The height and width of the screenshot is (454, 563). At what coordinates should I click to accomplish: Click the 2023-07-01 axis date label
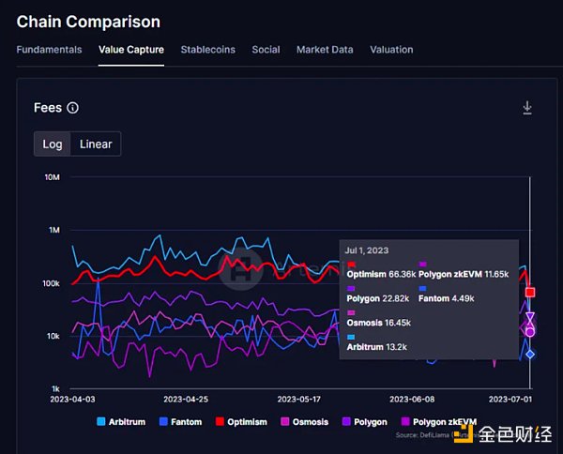(510, 399)
